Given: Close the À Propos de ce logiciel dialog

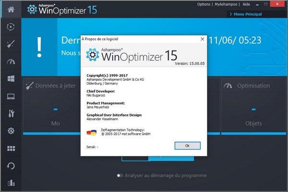Looking at the screenshot, I should coord(203,39).
